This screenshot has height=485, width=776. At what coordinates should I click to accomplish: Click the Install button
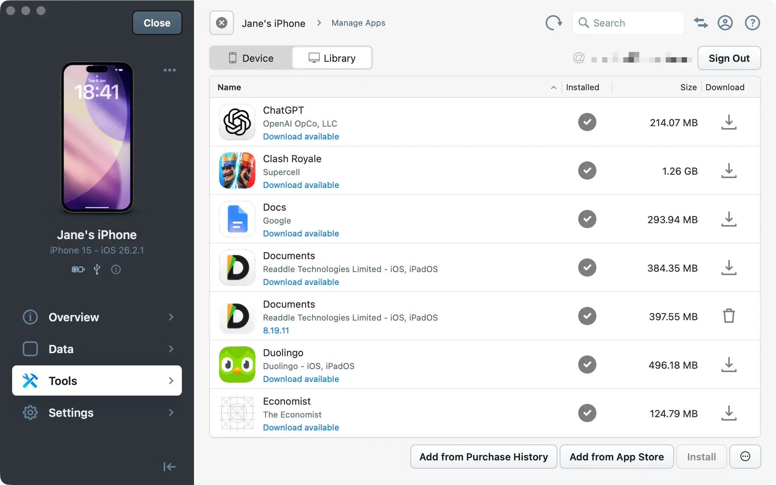point(701,457)
